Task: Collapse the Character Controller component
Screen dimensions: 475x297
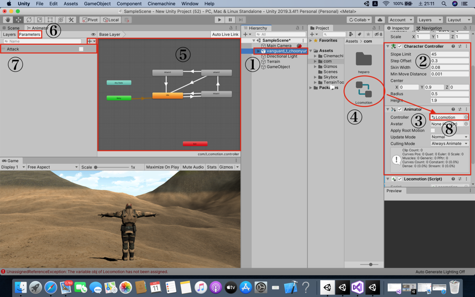Action: 388,46
